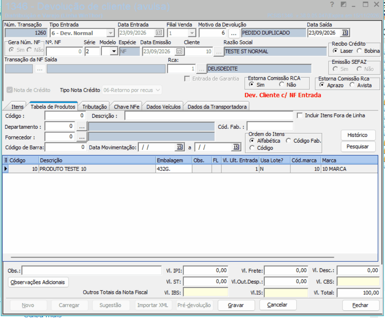Select Avista under Estorna Comissão Rca
Screen dimensions: 385x318
(x=352, y=85)
